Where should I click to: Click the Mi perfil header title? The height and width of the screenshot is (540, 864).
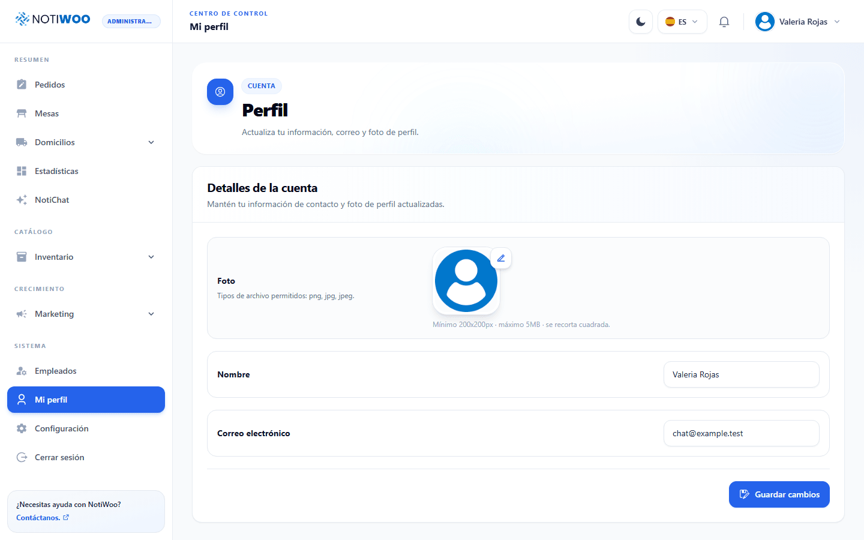coord(209,26)
